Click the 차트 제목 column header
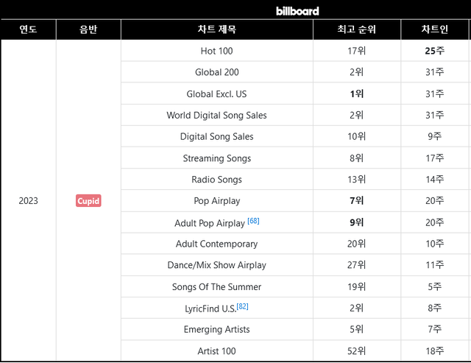471x363 pixels. pos(216,30)
